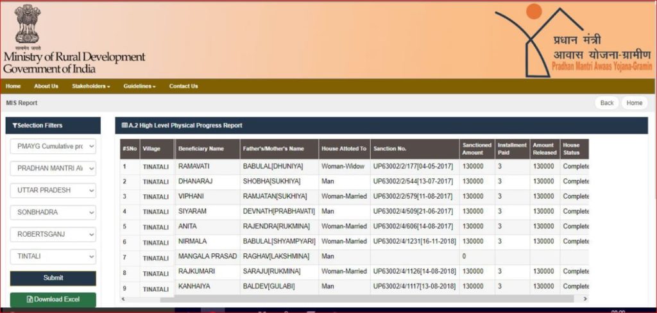This screenshot has width=657, height=313.
Task: Expand the Guidelines menu
Action: point(139,86)
